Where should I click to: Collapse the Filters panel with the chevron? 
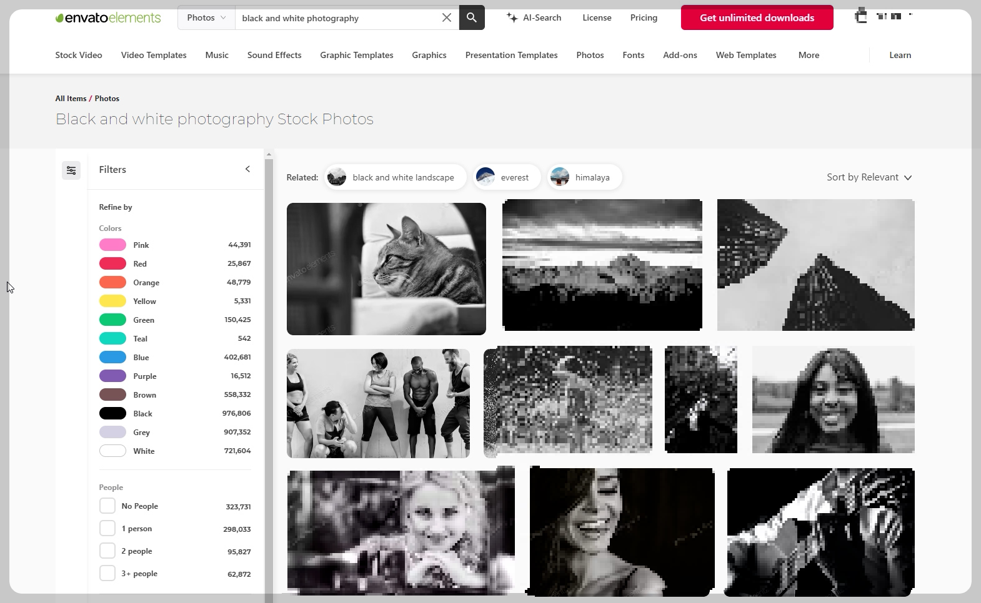click(x=247, y=169)
